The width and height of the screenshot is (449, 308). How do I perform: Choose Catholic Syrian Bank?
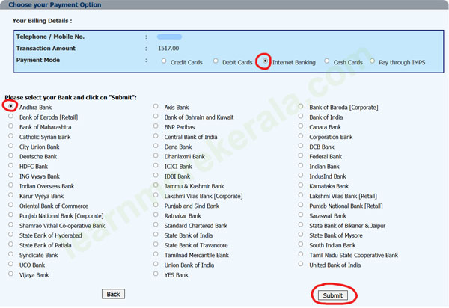coord(11,136)
